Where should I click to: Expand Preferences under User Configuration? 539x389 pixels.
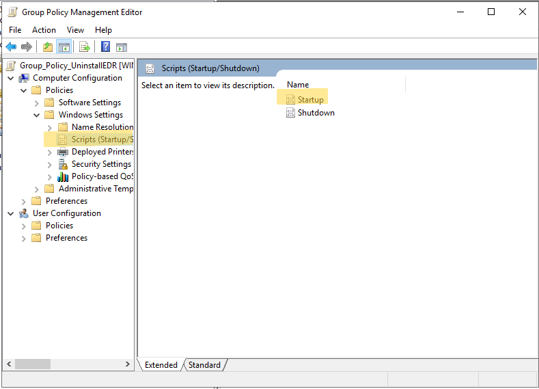(x=24, y=239)
